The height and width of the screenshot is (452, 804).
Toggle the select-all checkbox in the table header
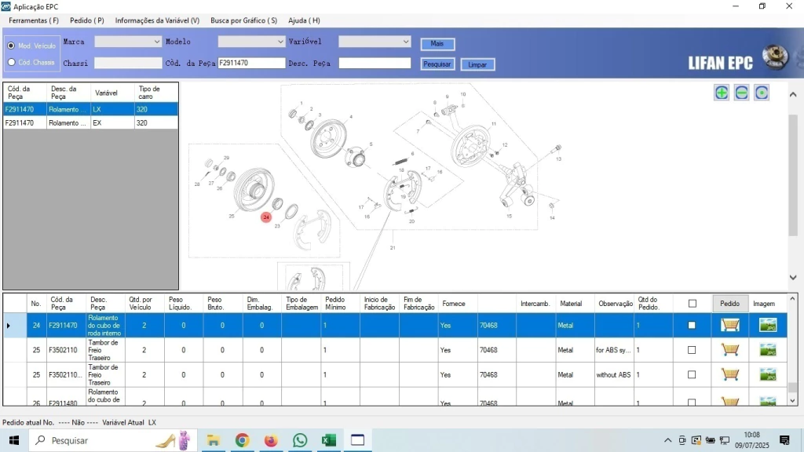pyautogui.click(x=692, y=304)
